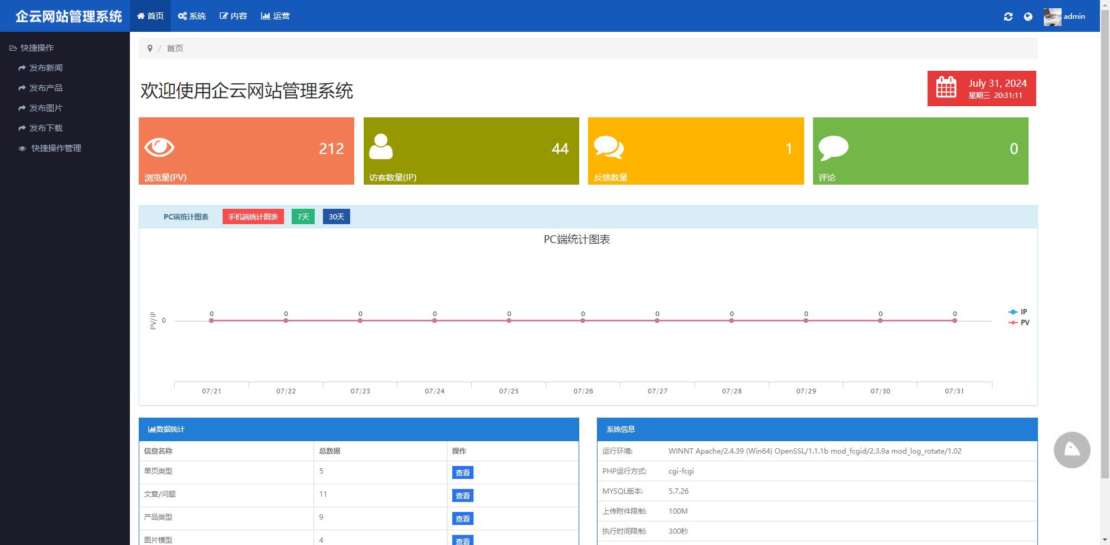1110x545 pixels.
Task: Switch to PC端统计图表 tab
Action: [186, 217]
